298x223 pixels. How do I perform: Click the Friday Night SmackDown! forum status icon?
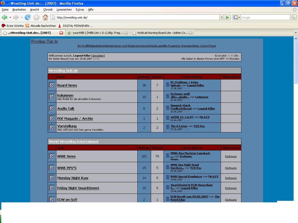(x=52, y=188)
